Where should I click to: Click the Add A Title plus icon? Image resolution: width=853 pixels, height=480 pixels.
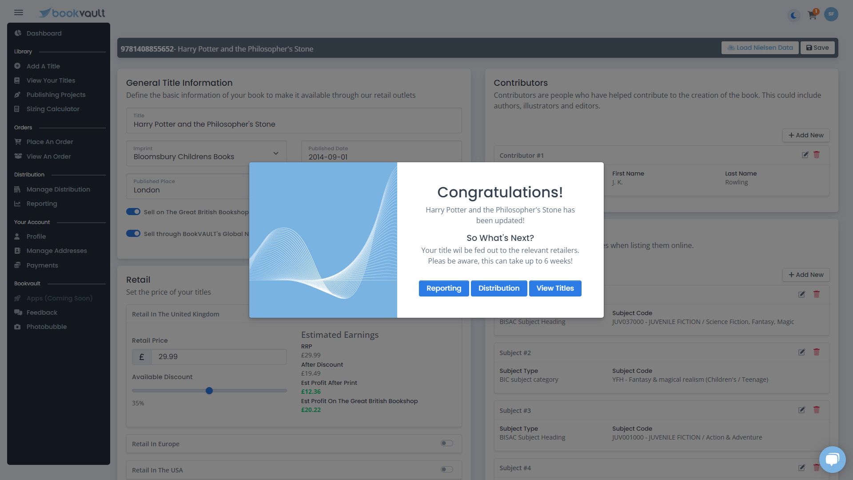pos(17,66)
